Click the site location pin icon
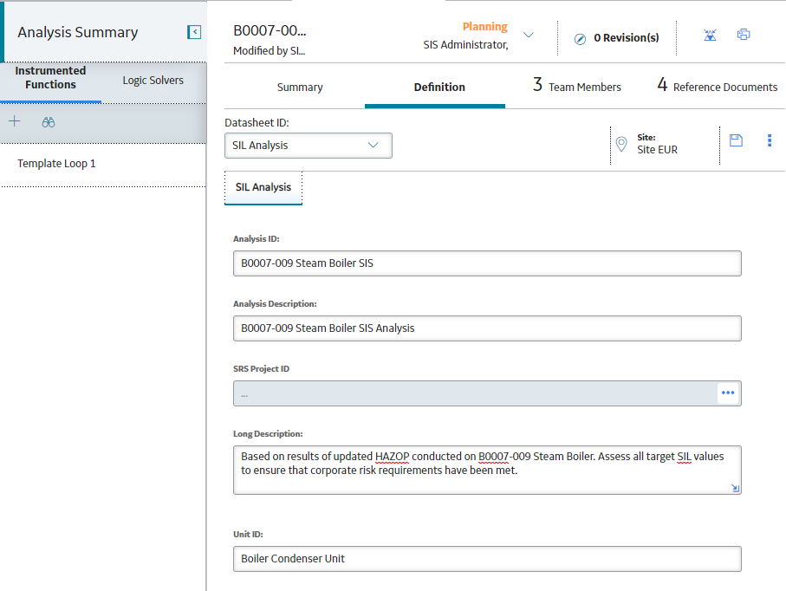786x591 pixels. pos(621,144)
